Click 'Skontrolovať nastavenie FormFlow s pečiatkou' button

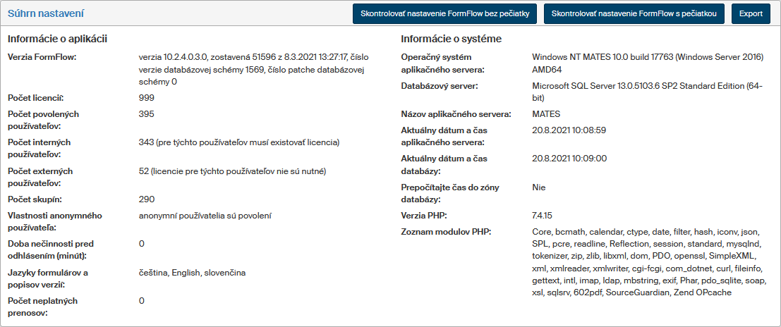coord(634,13)
